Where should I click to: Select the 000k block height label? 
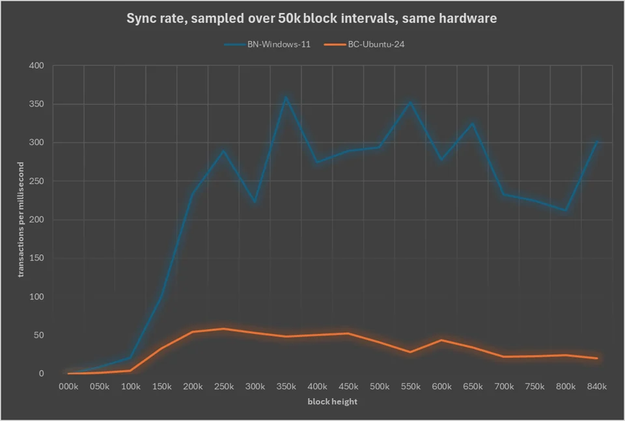pos(68,387)
